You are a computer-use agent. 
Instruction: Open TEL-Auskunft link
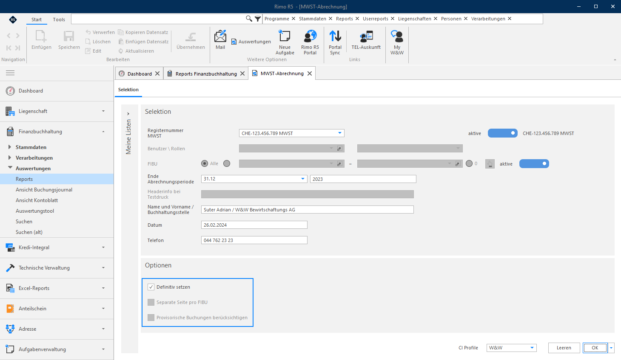click(366, 40)
